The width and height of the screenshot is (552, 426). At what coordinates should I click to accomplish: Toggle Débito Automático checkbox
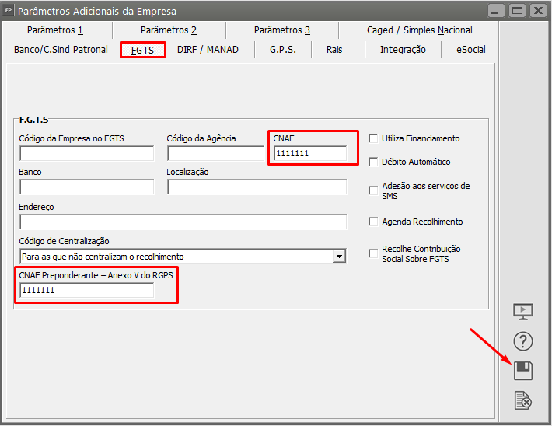click(373, 162)
